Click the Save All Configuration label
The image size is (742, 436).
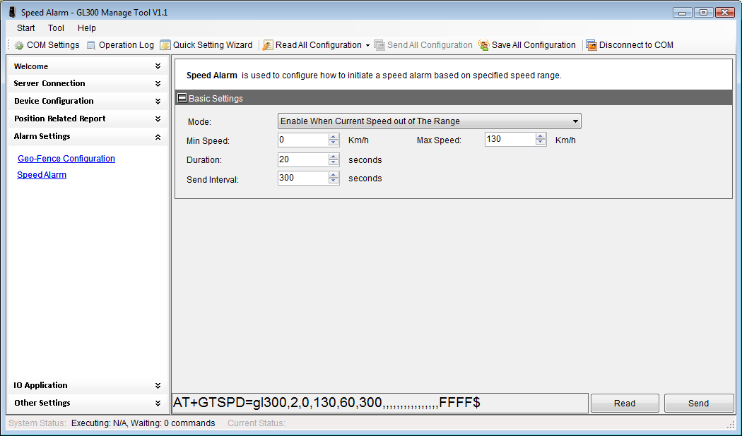tap(534, 45)
